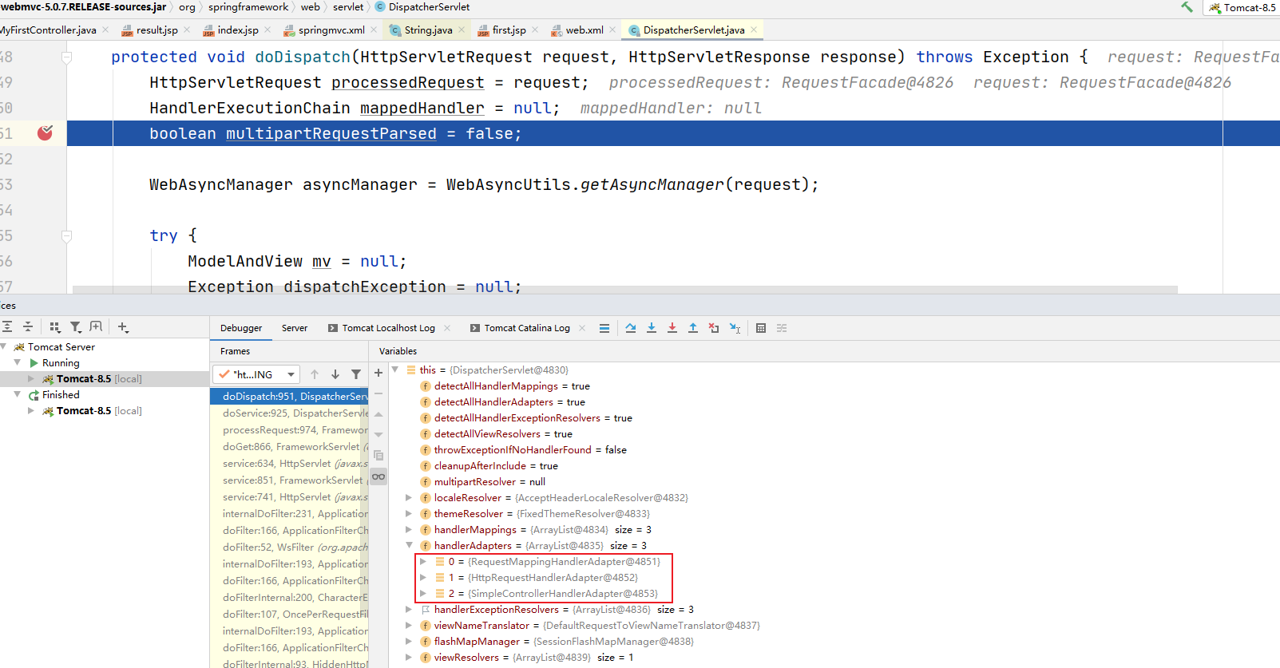
Task: Toggle Show Watches glasses icon
Action: coord(378,476)
